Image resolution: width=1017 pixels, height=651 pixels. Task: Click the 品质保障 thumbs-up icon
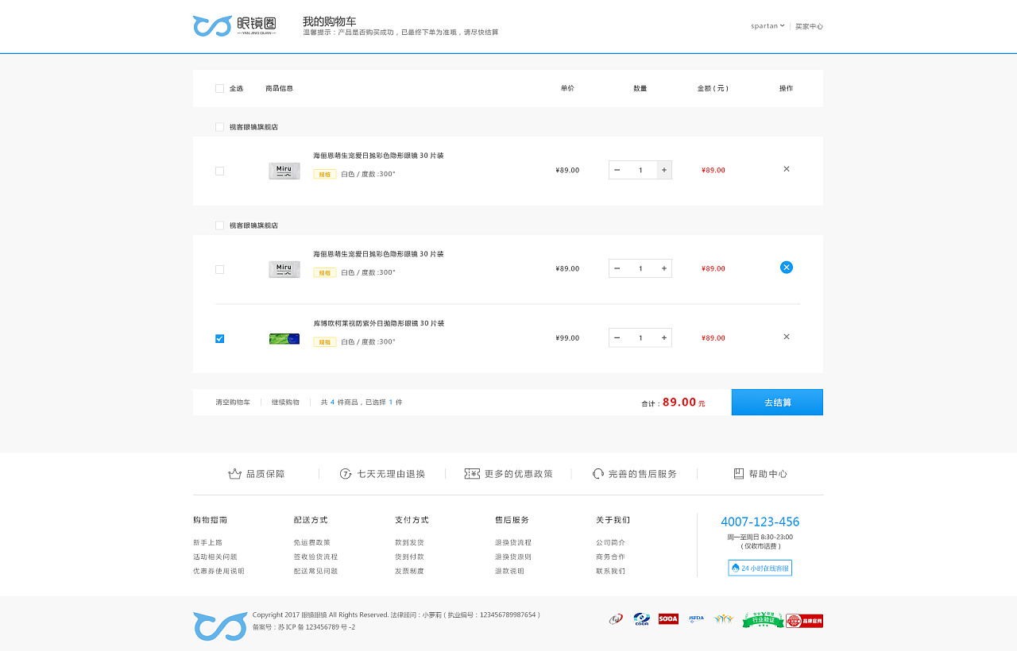pos(233,472)
